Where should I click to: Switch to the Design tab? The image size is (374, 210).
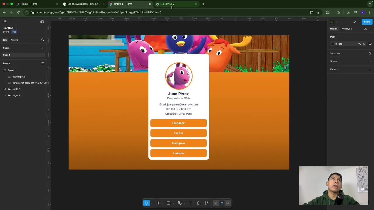click(334, 29)
